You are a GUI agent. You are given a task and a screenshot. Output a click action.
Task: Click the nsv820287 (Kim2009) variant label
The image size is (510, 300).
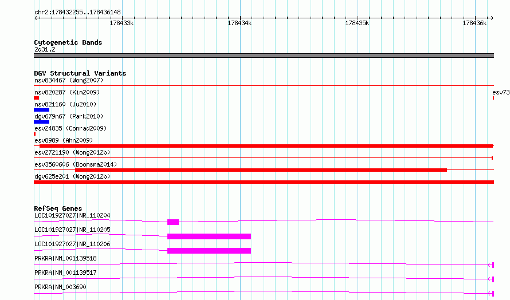(67, 92)
